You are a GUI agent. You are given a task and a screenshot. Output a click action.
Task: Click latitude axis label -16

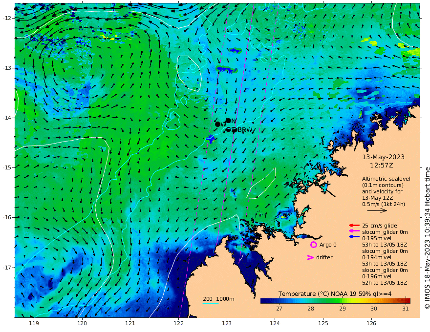[x=7, y=217]
